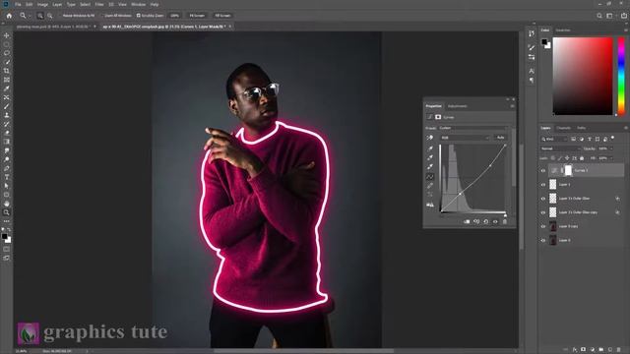Switch to the Adjustments tab
The width and height of the screenshot is (630, 354).
coord(457,106)
